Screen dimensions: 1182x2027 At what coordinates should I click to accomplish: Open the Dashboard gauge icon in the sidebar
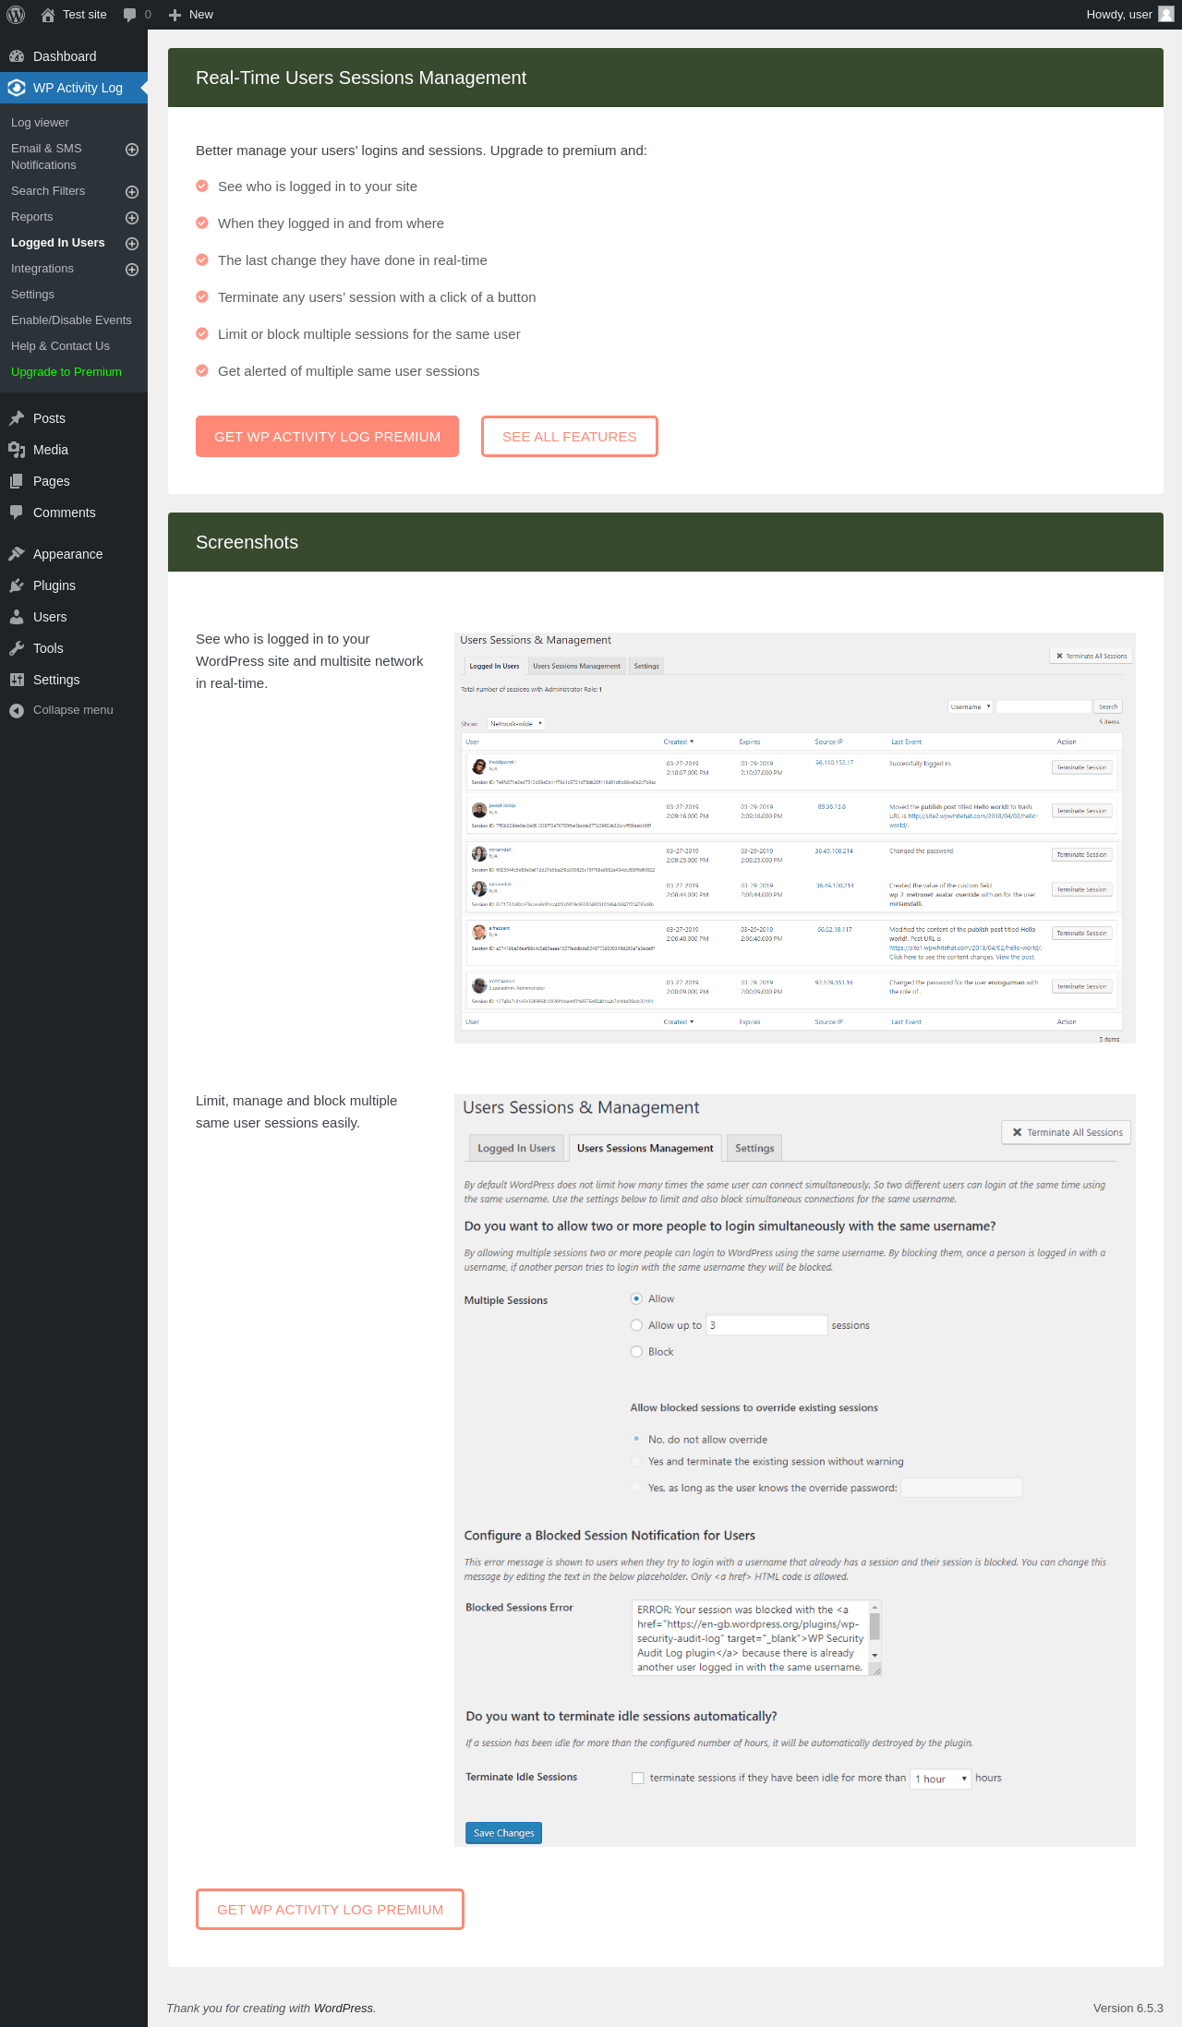pos(17,56)
